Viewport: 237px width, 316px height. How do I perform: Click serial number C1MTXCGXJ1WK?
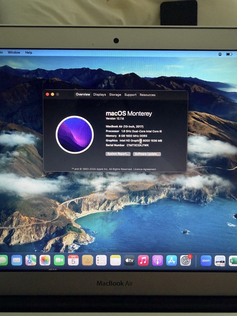(138, 145)
